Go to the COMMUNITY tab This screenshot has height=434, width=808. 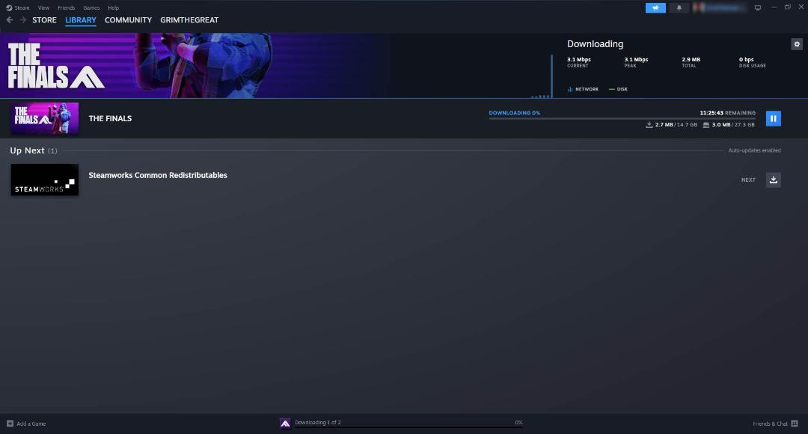[129, 20]
